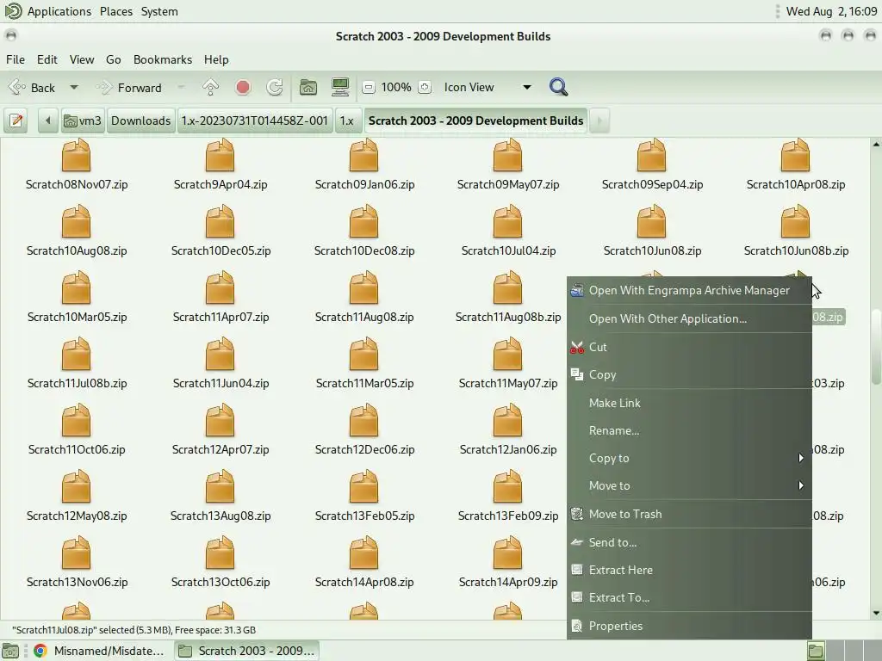Expand the Copy to submenu

tap(689, 458)
